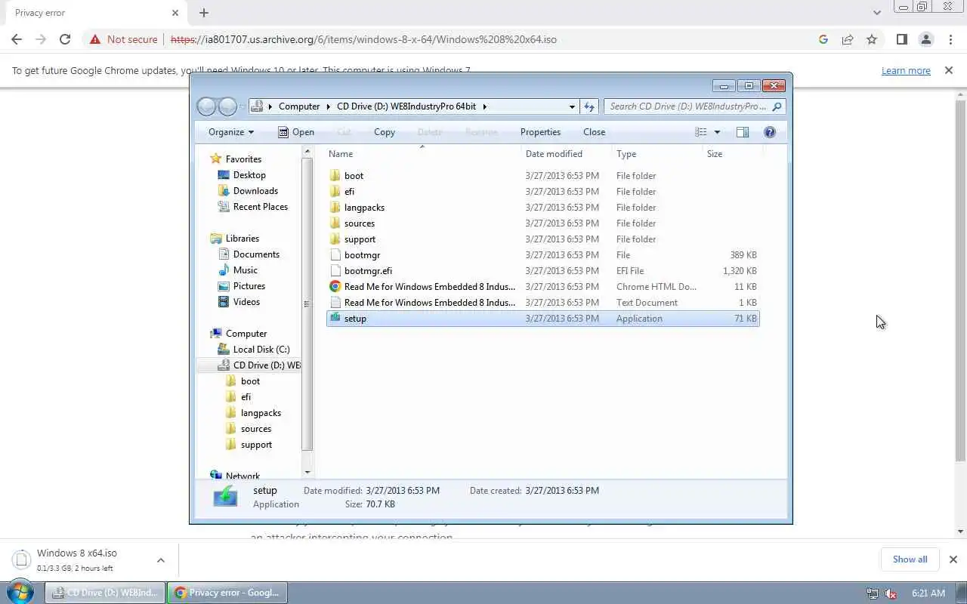Click network icon in system tray

tap(873, 593)
